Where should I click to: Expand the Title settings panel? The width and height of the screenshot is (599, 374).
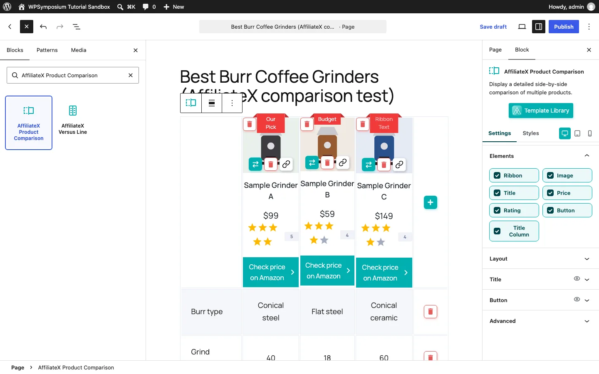point(587,279)
